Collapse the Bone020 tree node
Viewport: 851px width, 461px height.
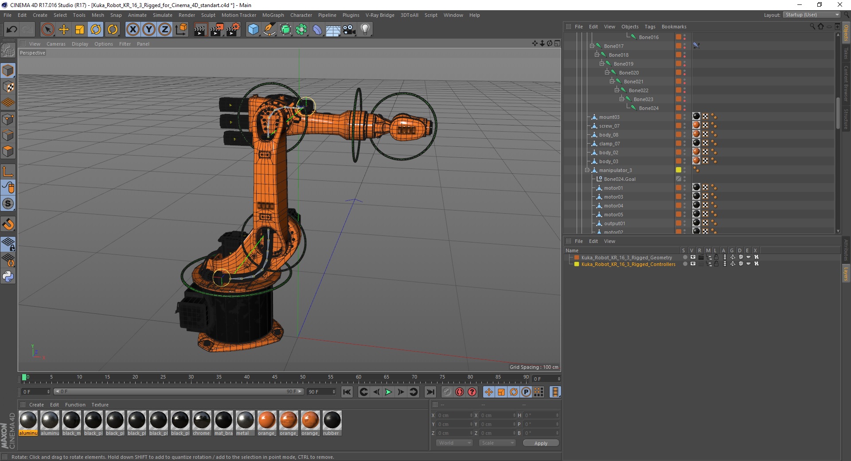click(607, 72)
